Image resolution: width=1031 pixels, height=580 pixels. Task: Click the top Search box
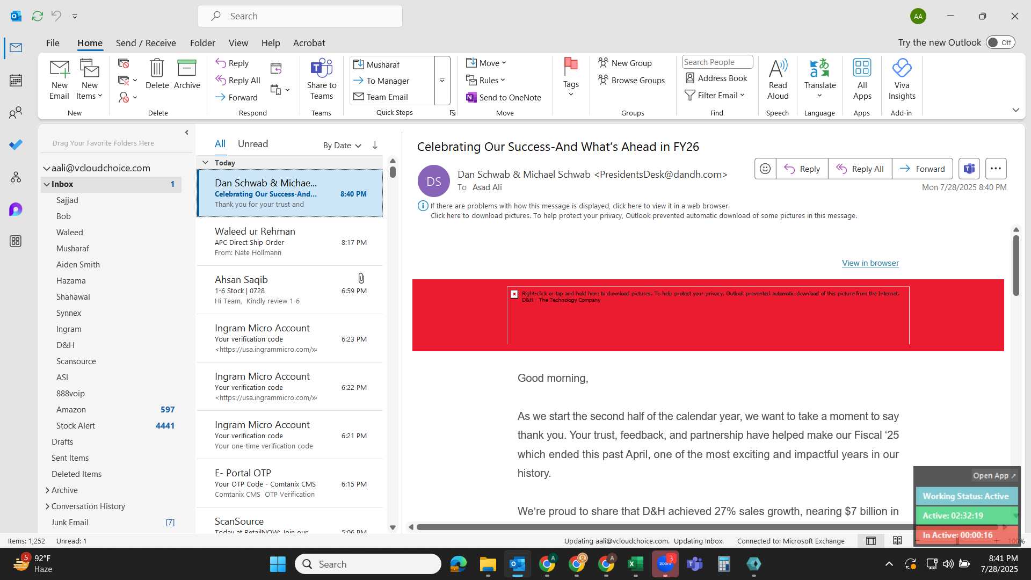click(x=300, y=16)
